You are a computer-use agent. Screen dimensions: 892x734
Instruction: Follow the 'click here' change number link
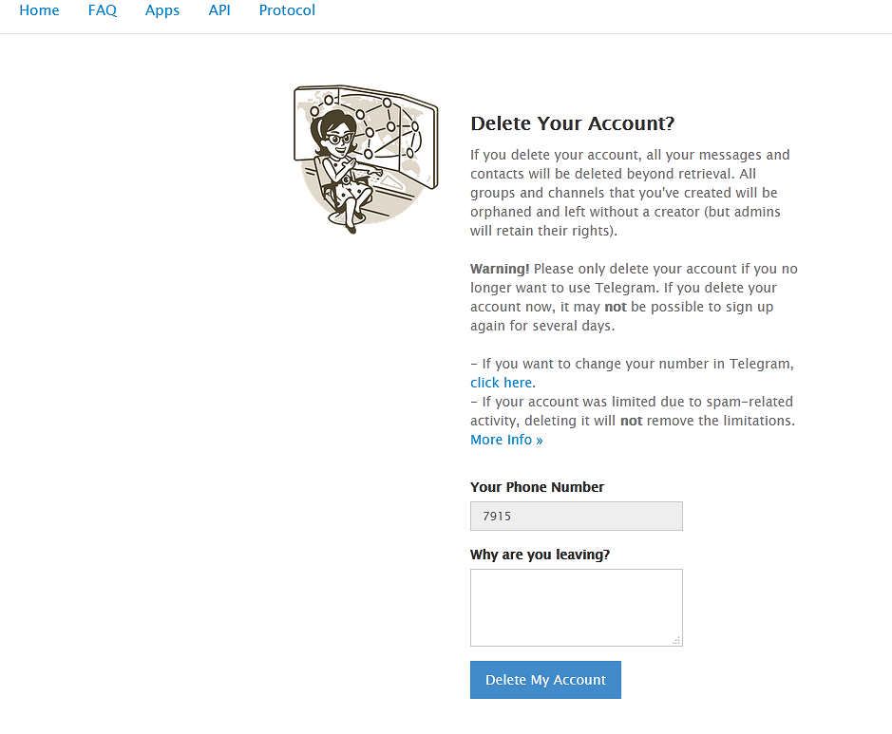click(x=502, y=383)
